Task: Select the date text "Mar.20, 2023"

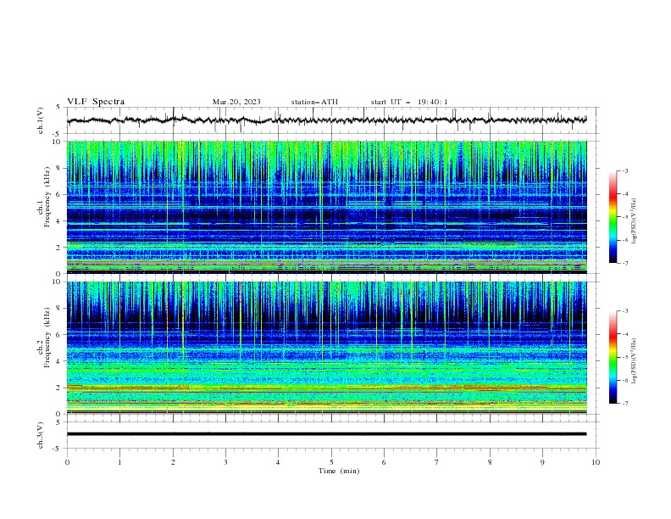Action: click(x=236, y=102)
